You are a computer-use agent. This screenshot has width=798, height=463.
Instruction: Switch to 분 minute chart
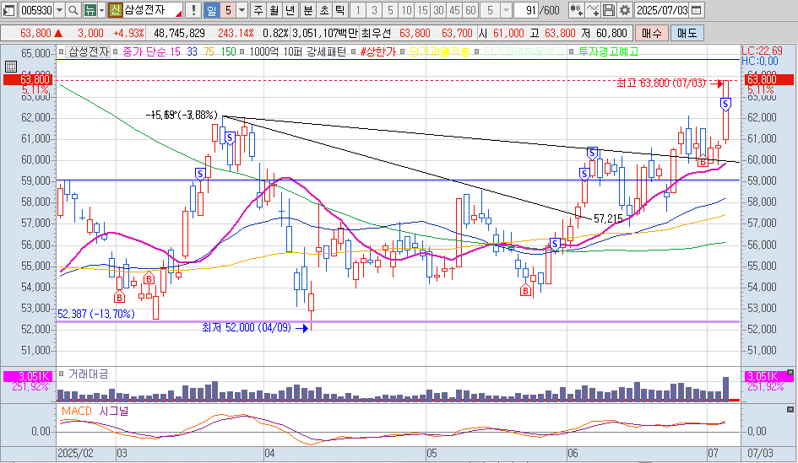pyautogui.click(x=308, y=9)
